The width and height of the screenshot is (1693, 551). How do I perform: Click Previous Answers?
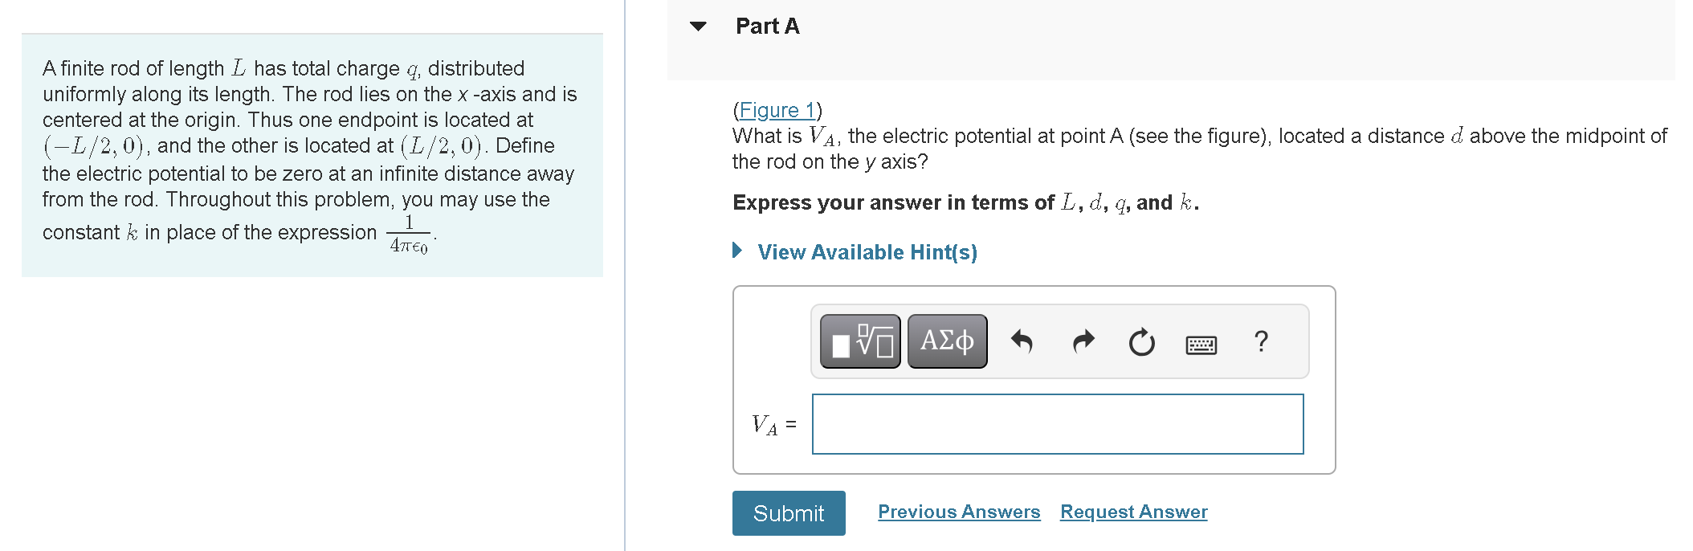(x=958, y=512)
